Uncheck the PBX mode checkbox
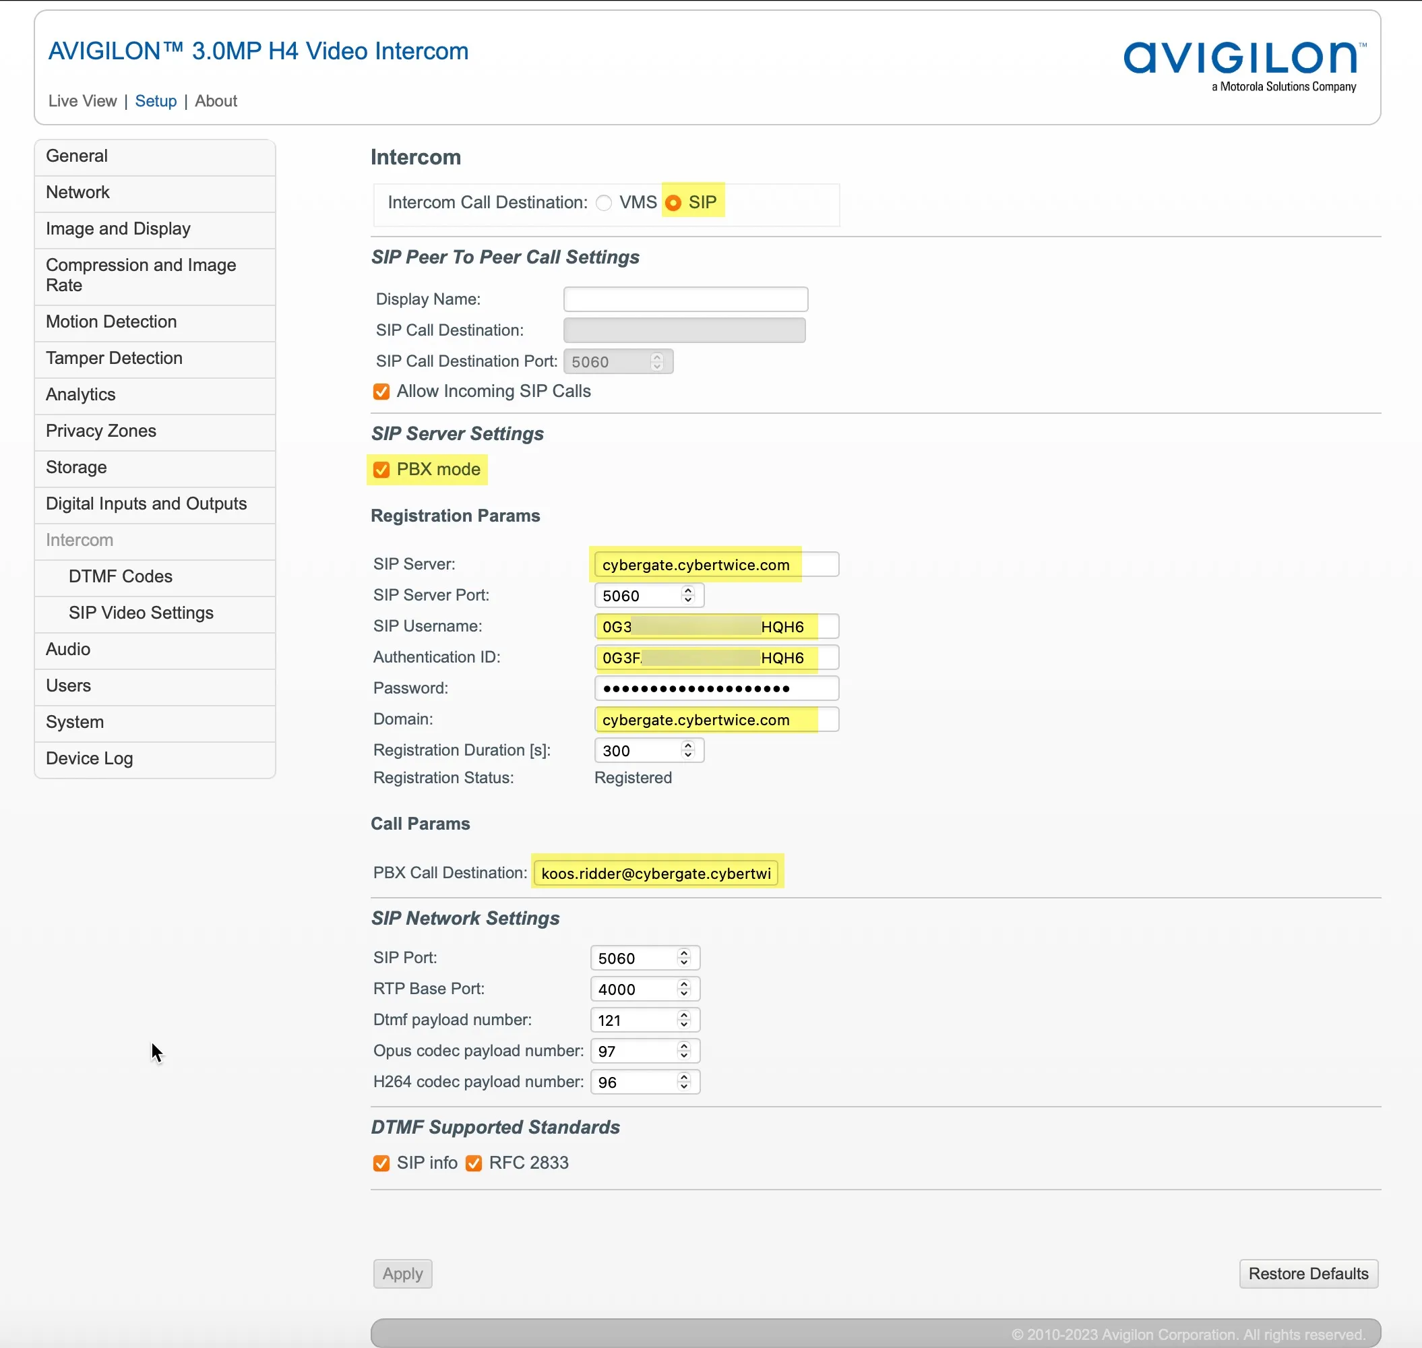Screen dimensions: 1422x1348 (x=381, y=470)
